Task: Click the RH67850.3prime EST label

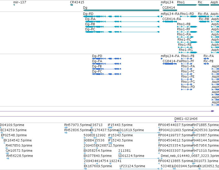Action: pyautogui.click(x=19, y=146)
